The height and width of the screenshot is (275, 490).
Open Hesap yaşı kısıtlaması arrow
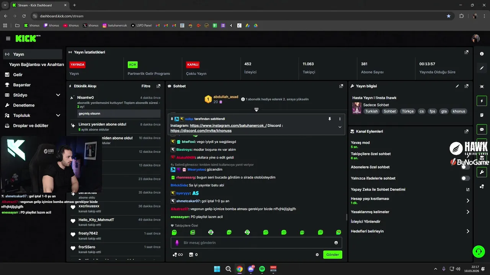click(468, 201)
